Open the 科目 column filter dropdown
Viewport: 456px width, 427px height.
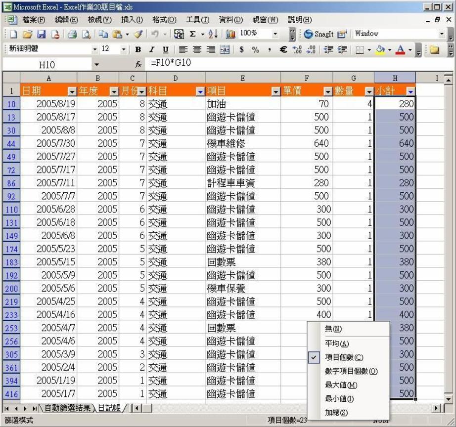tap(200, 91)
